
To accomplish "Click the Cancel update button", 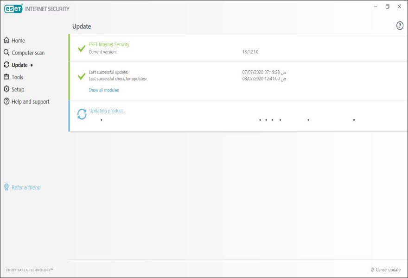I will (x=386, y=270).
